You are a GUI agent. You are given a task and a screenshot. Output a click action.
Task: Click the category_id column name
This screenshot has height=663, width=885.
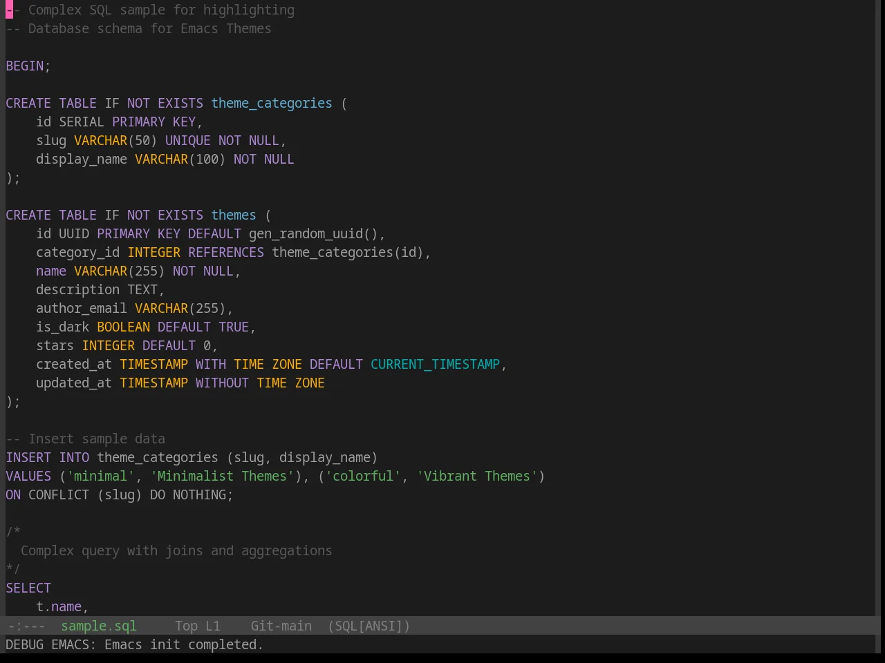pyautogui.click(x=78, y=252)
